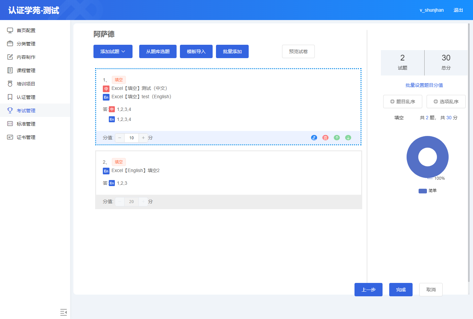
Task: Click the question 2 score field showing 20
Action: tap(132, 201)
